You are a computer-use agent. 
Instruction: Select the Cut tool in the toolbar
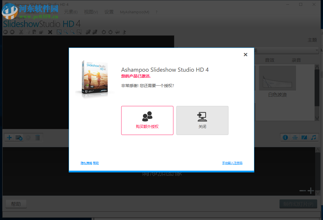(x=21, y=32)
